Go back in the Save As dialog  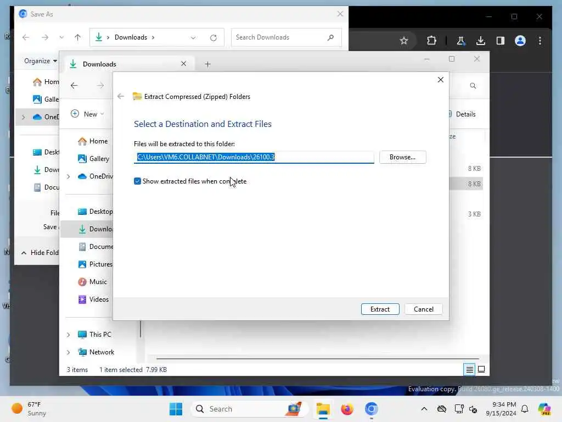(26, 37)
